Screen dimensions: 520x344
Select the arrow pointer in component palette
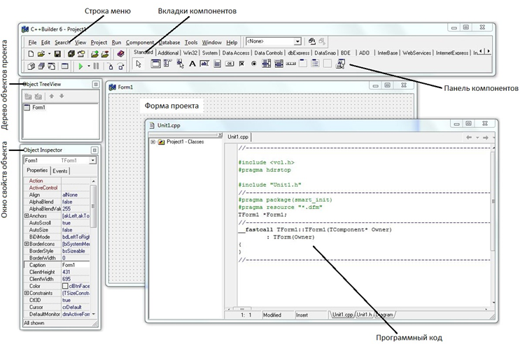point(139,64)
